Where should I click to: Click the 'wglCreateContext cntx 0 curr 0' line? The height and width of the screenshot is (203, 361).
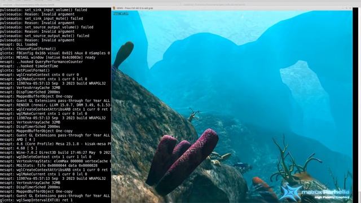pyautogui.click(x=39, y=75)
